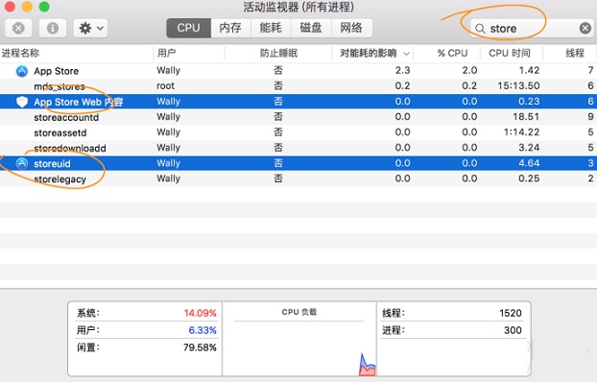Click the 用户 6.33% value

coord(203,330)
